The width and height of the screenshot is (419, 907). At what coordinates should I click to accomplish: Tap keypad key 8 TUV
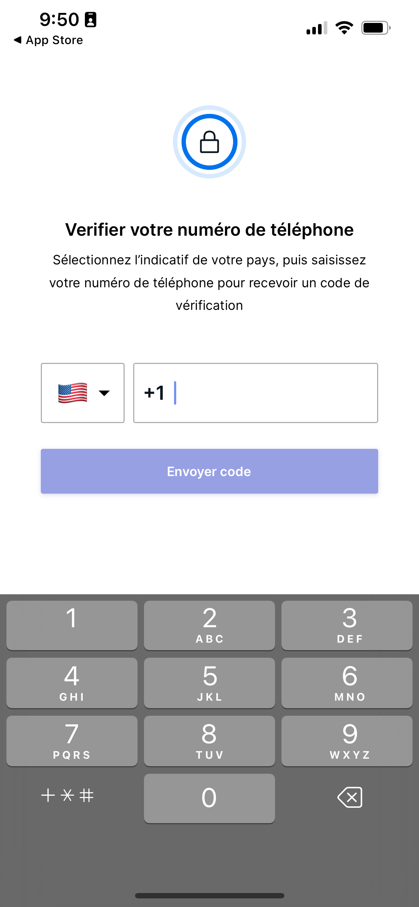pos(209,741)
